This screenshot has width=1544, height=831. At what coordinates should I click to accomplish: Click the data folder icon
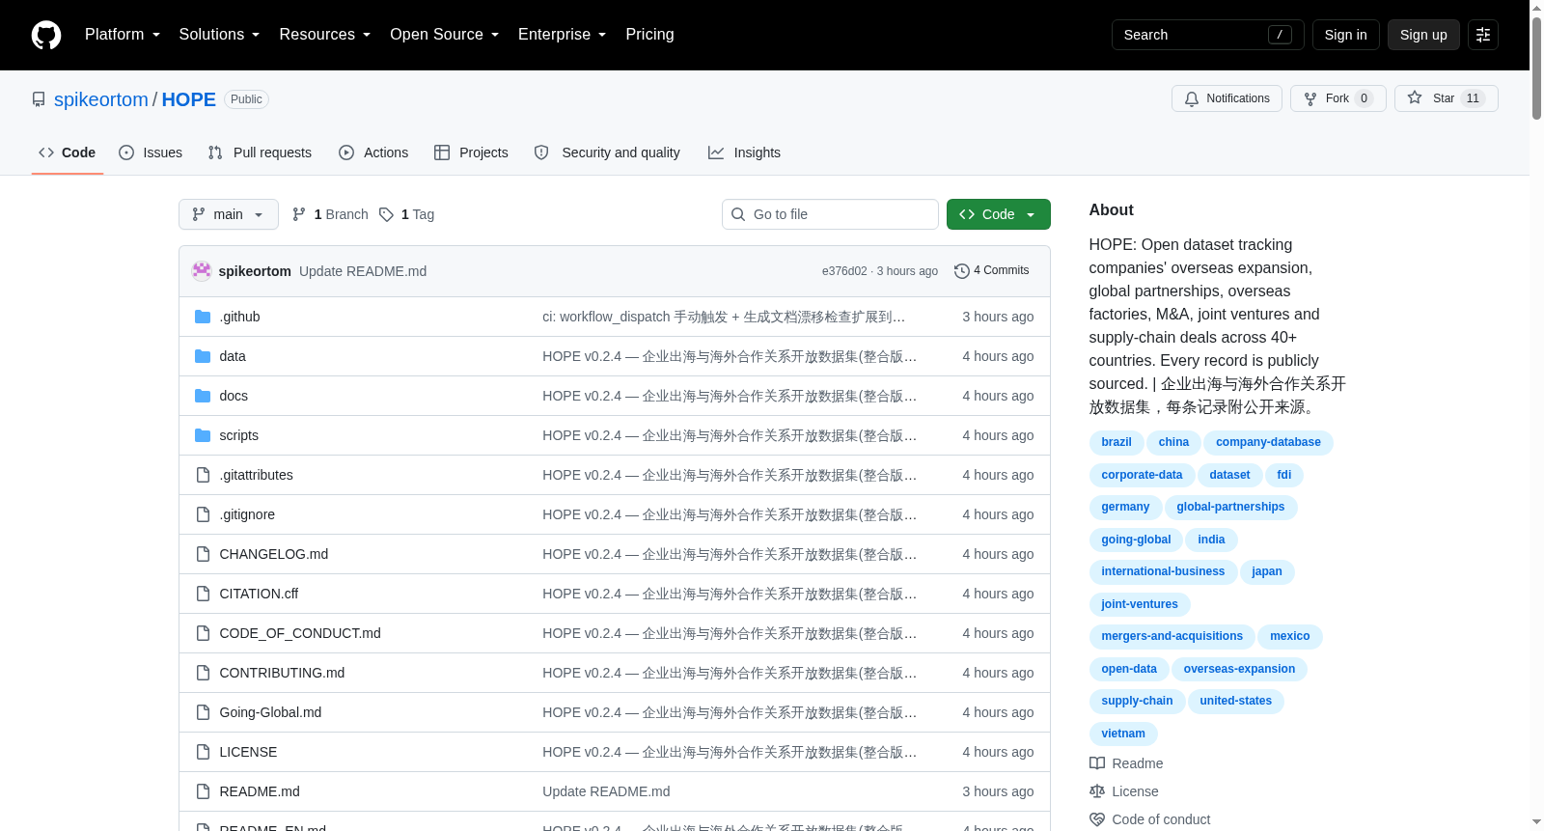203,356
